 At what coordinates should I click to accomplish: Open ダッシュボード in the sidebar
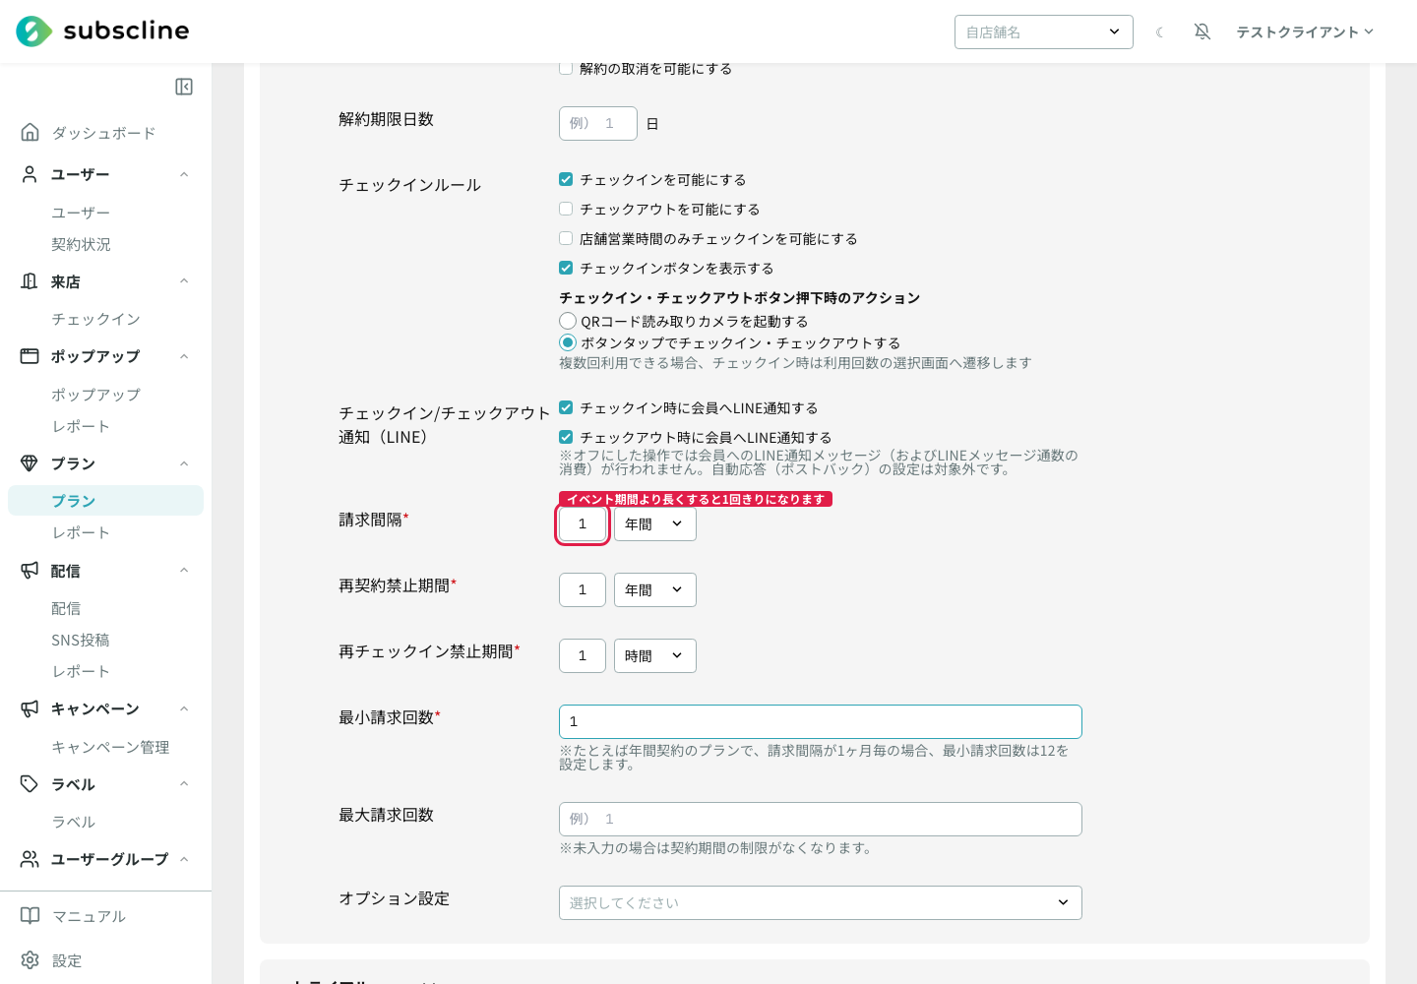click(103, 133)
